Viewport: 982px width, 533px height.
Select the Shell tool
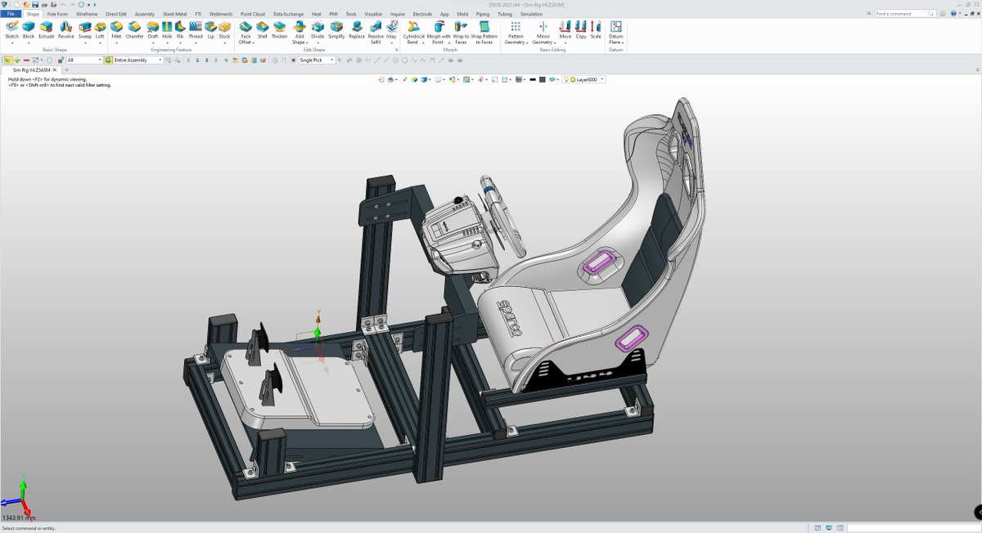click(x=262, y=31)
